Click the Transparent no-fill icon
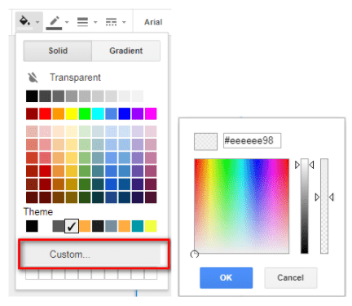The width and height of the screenshot is (352, 306). coord(33,78)
